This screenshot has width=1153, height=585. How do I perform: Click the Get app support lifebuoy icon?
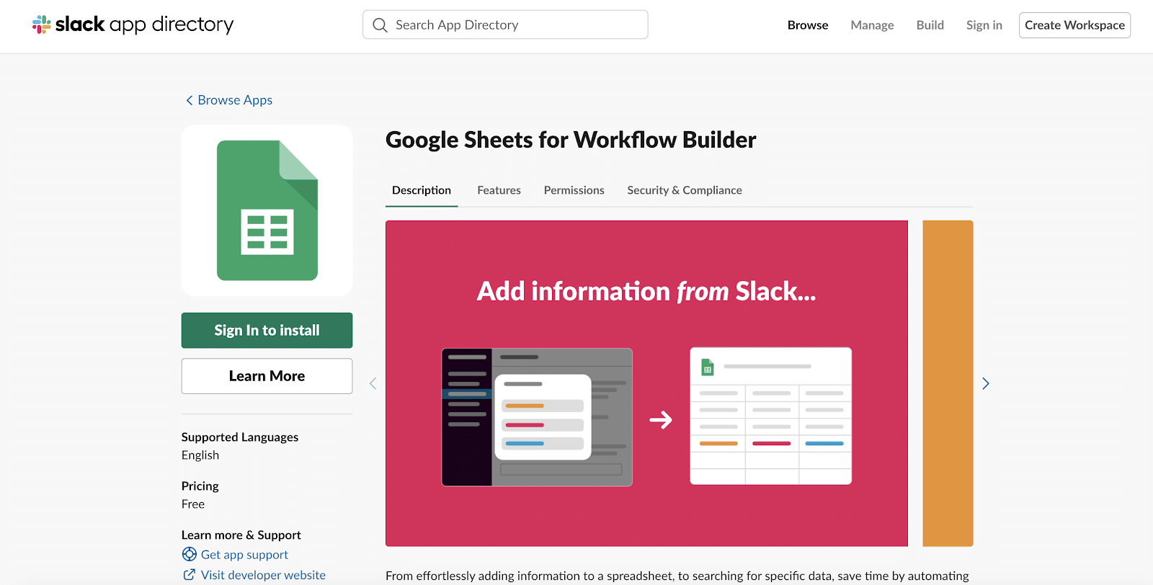click(x=190, y=554)
